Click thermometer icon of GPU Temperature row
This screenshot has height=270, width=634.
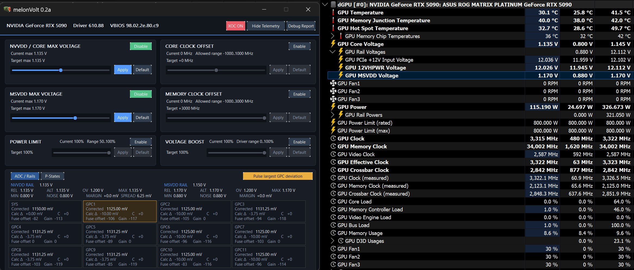[333, 12]
